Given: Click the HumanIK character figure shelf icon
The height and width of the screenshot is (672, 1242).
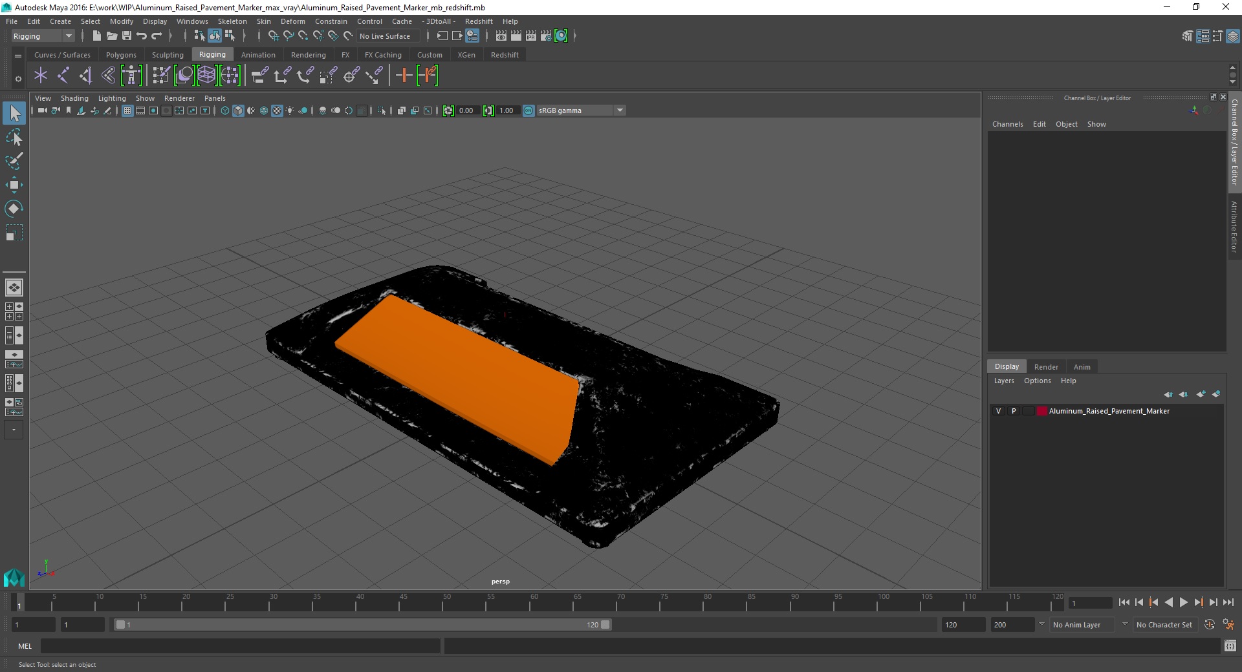Looking at the screenshot, I should pyautogui.click(x=131, y=76).
